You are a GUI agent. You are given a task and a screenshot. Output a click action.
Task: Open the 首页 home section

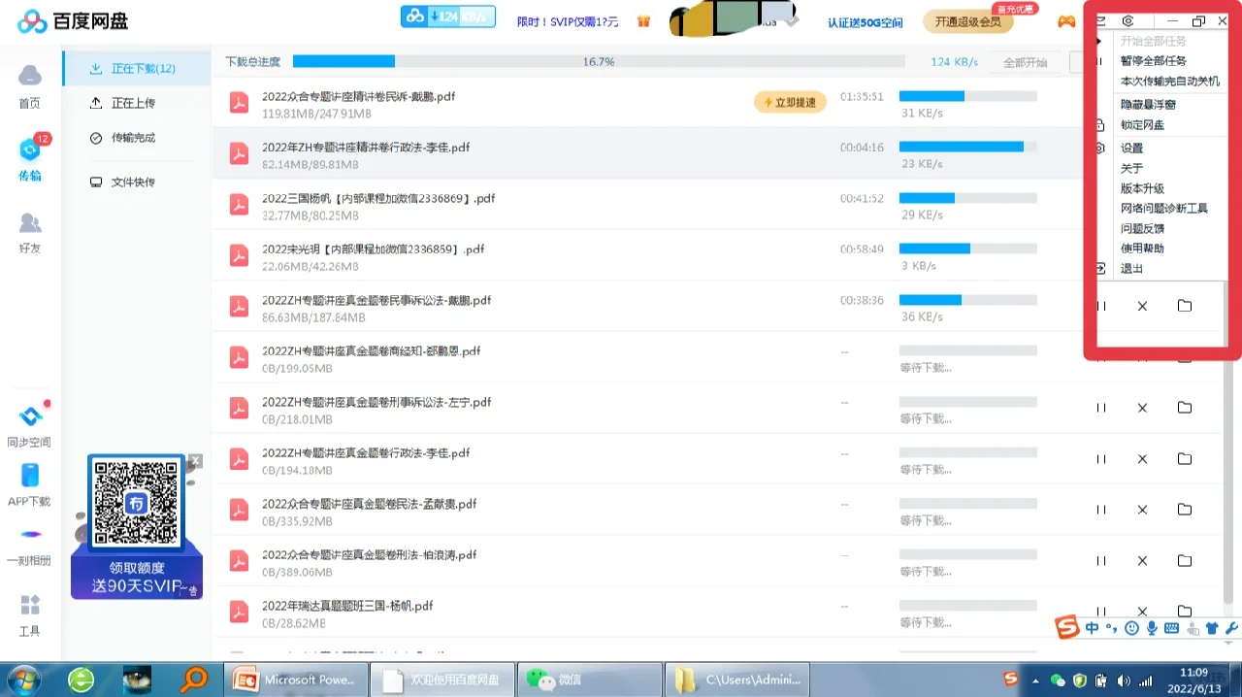[30, 85]
